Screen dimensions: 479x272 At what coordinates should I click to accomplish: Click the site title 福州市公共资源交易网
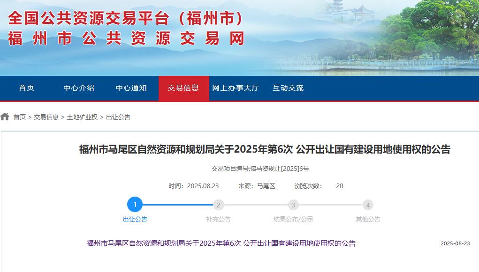(x=126, y=39)
